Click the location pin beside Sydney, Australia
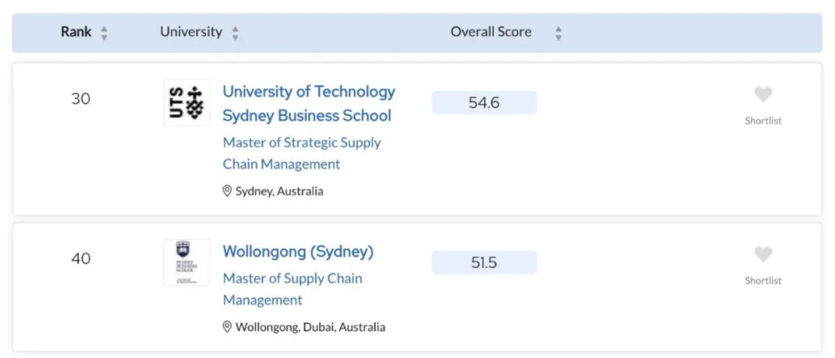Viewport: 835px width, 358px height. pos(227,191)
